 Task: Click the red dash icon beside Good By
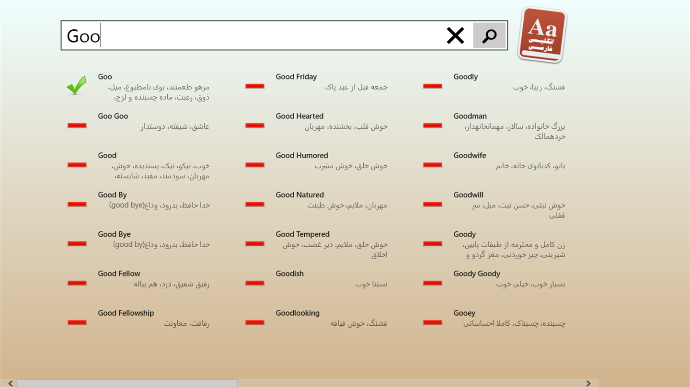(x=77, y=204)
